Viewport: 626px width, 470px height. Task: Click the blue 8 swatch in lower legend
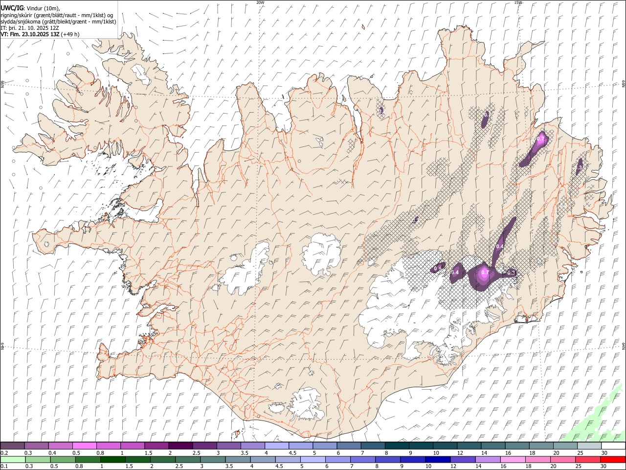tap(387, 460)
